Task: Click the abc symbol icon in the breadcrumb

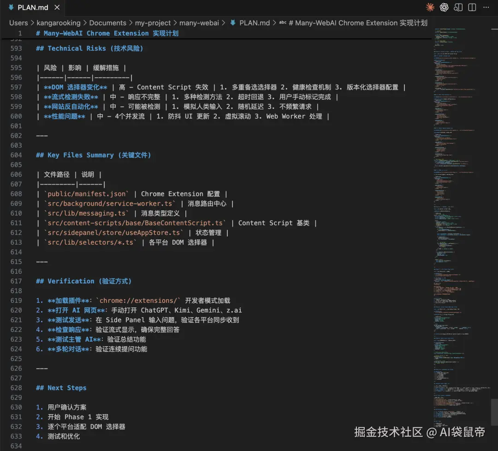Action: point(283,23)
